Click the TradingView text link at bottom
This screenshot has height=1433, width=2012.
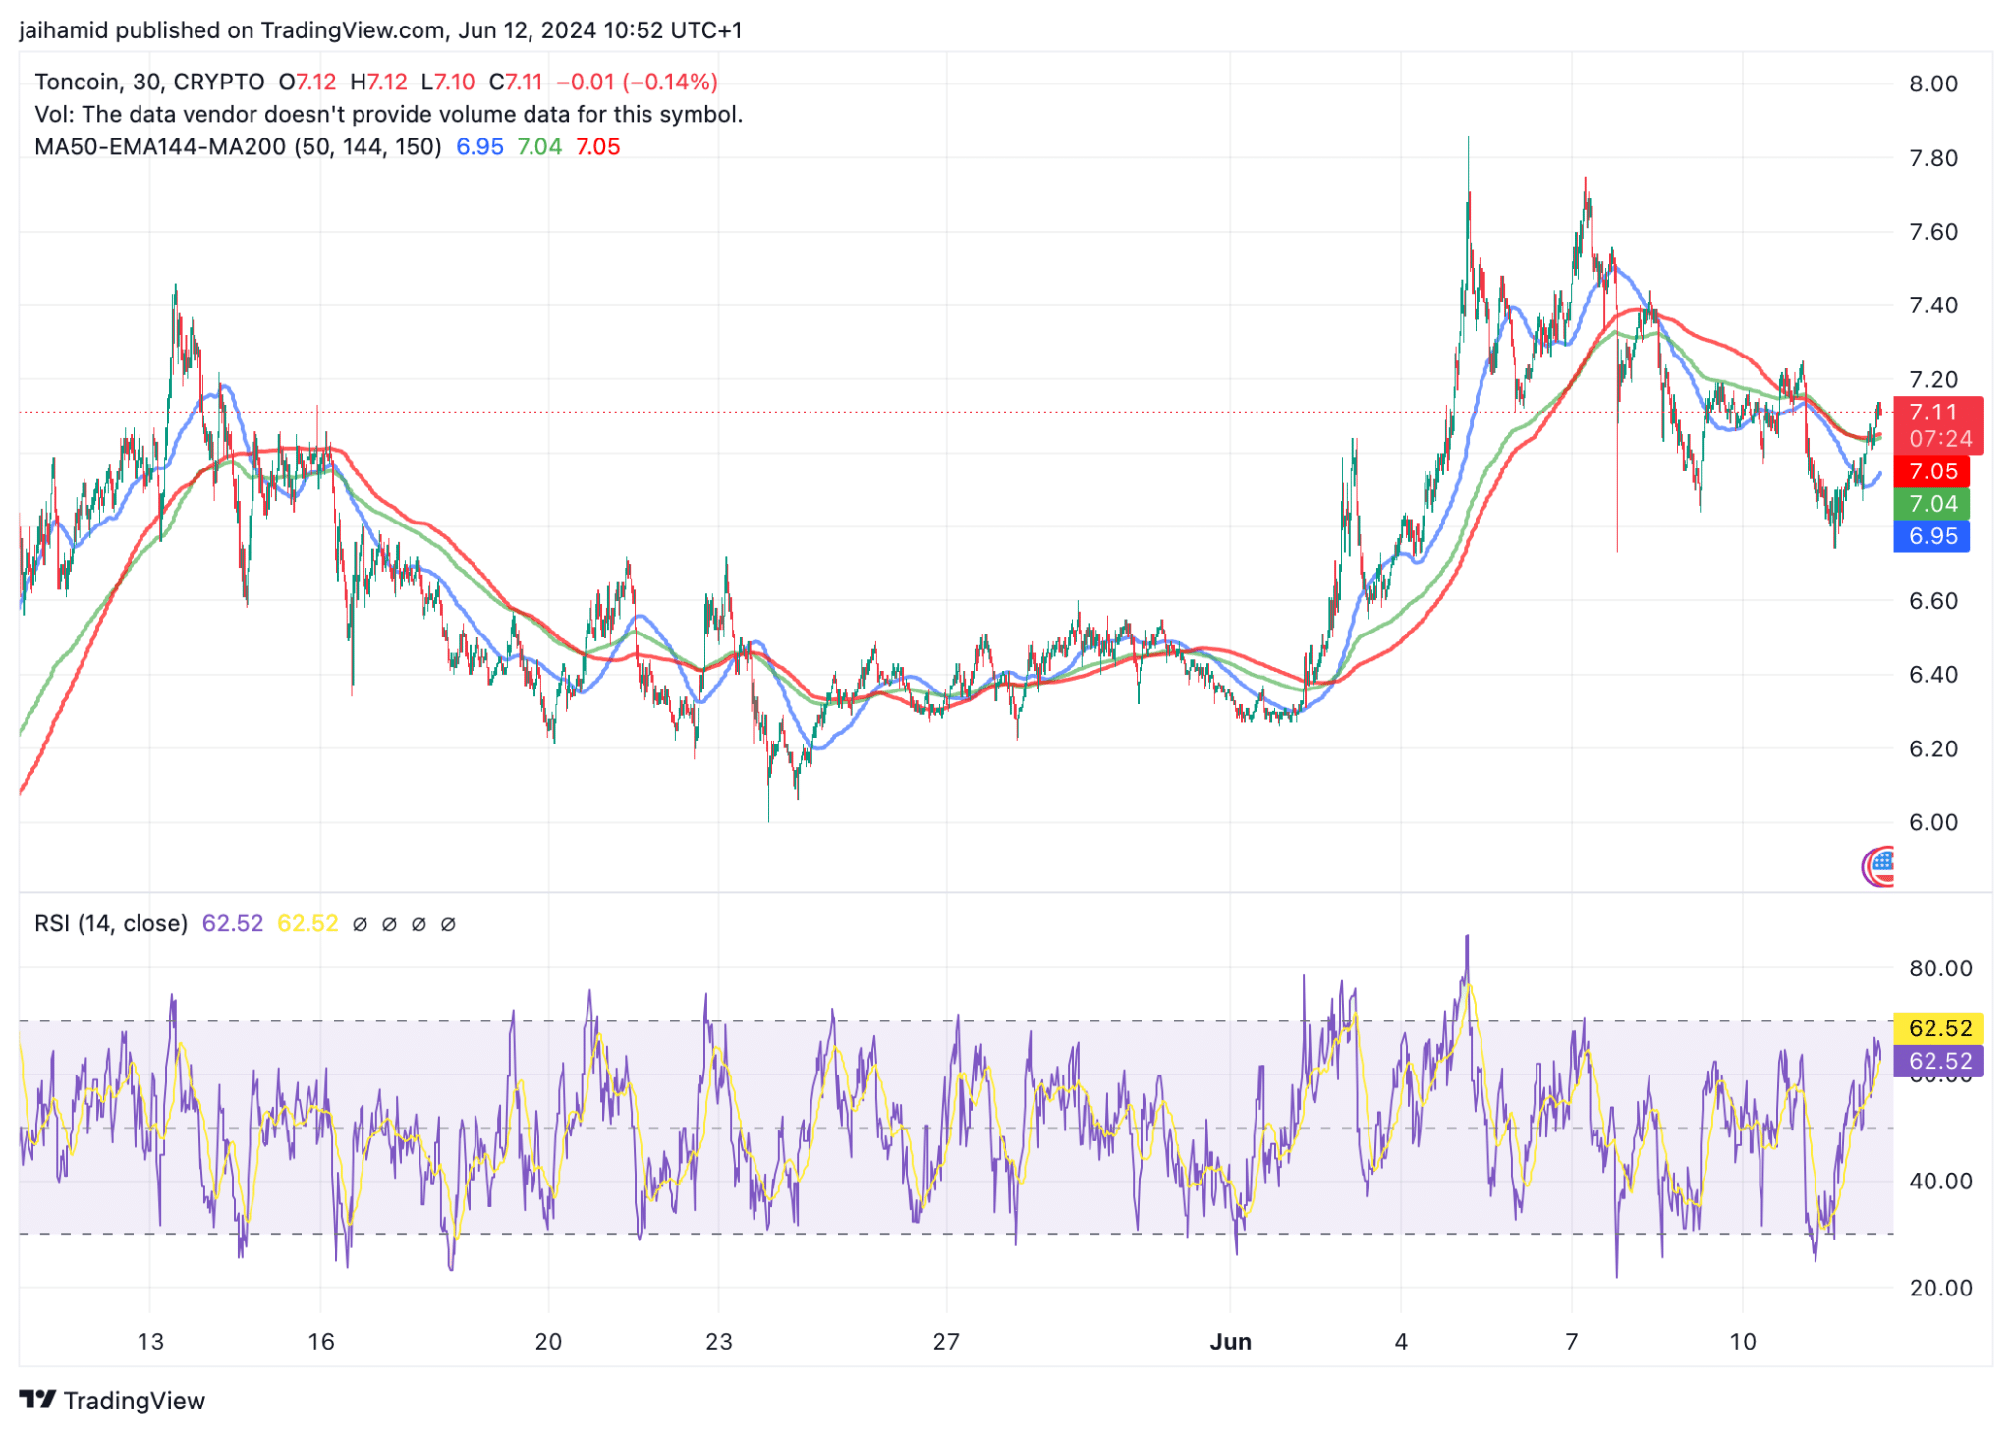point(135,1401)
